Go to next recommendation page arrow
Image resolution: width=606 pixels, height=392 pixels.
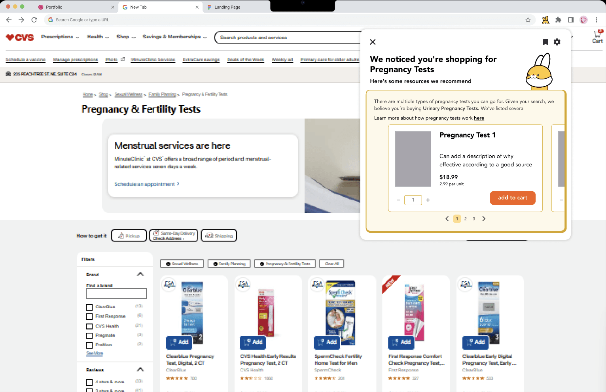(x=483, y=219)
